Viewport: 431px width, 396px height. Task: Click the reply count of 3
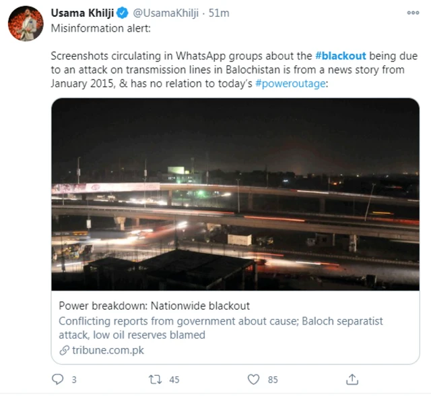(73, 380)
